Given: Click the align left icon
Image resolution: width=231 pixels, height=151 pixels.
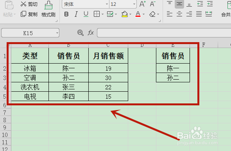Looking at the screenshot, I should (x=170, y=14).
